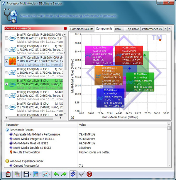Click the Current Processor(s) 7.1 row

click(86, 165)
